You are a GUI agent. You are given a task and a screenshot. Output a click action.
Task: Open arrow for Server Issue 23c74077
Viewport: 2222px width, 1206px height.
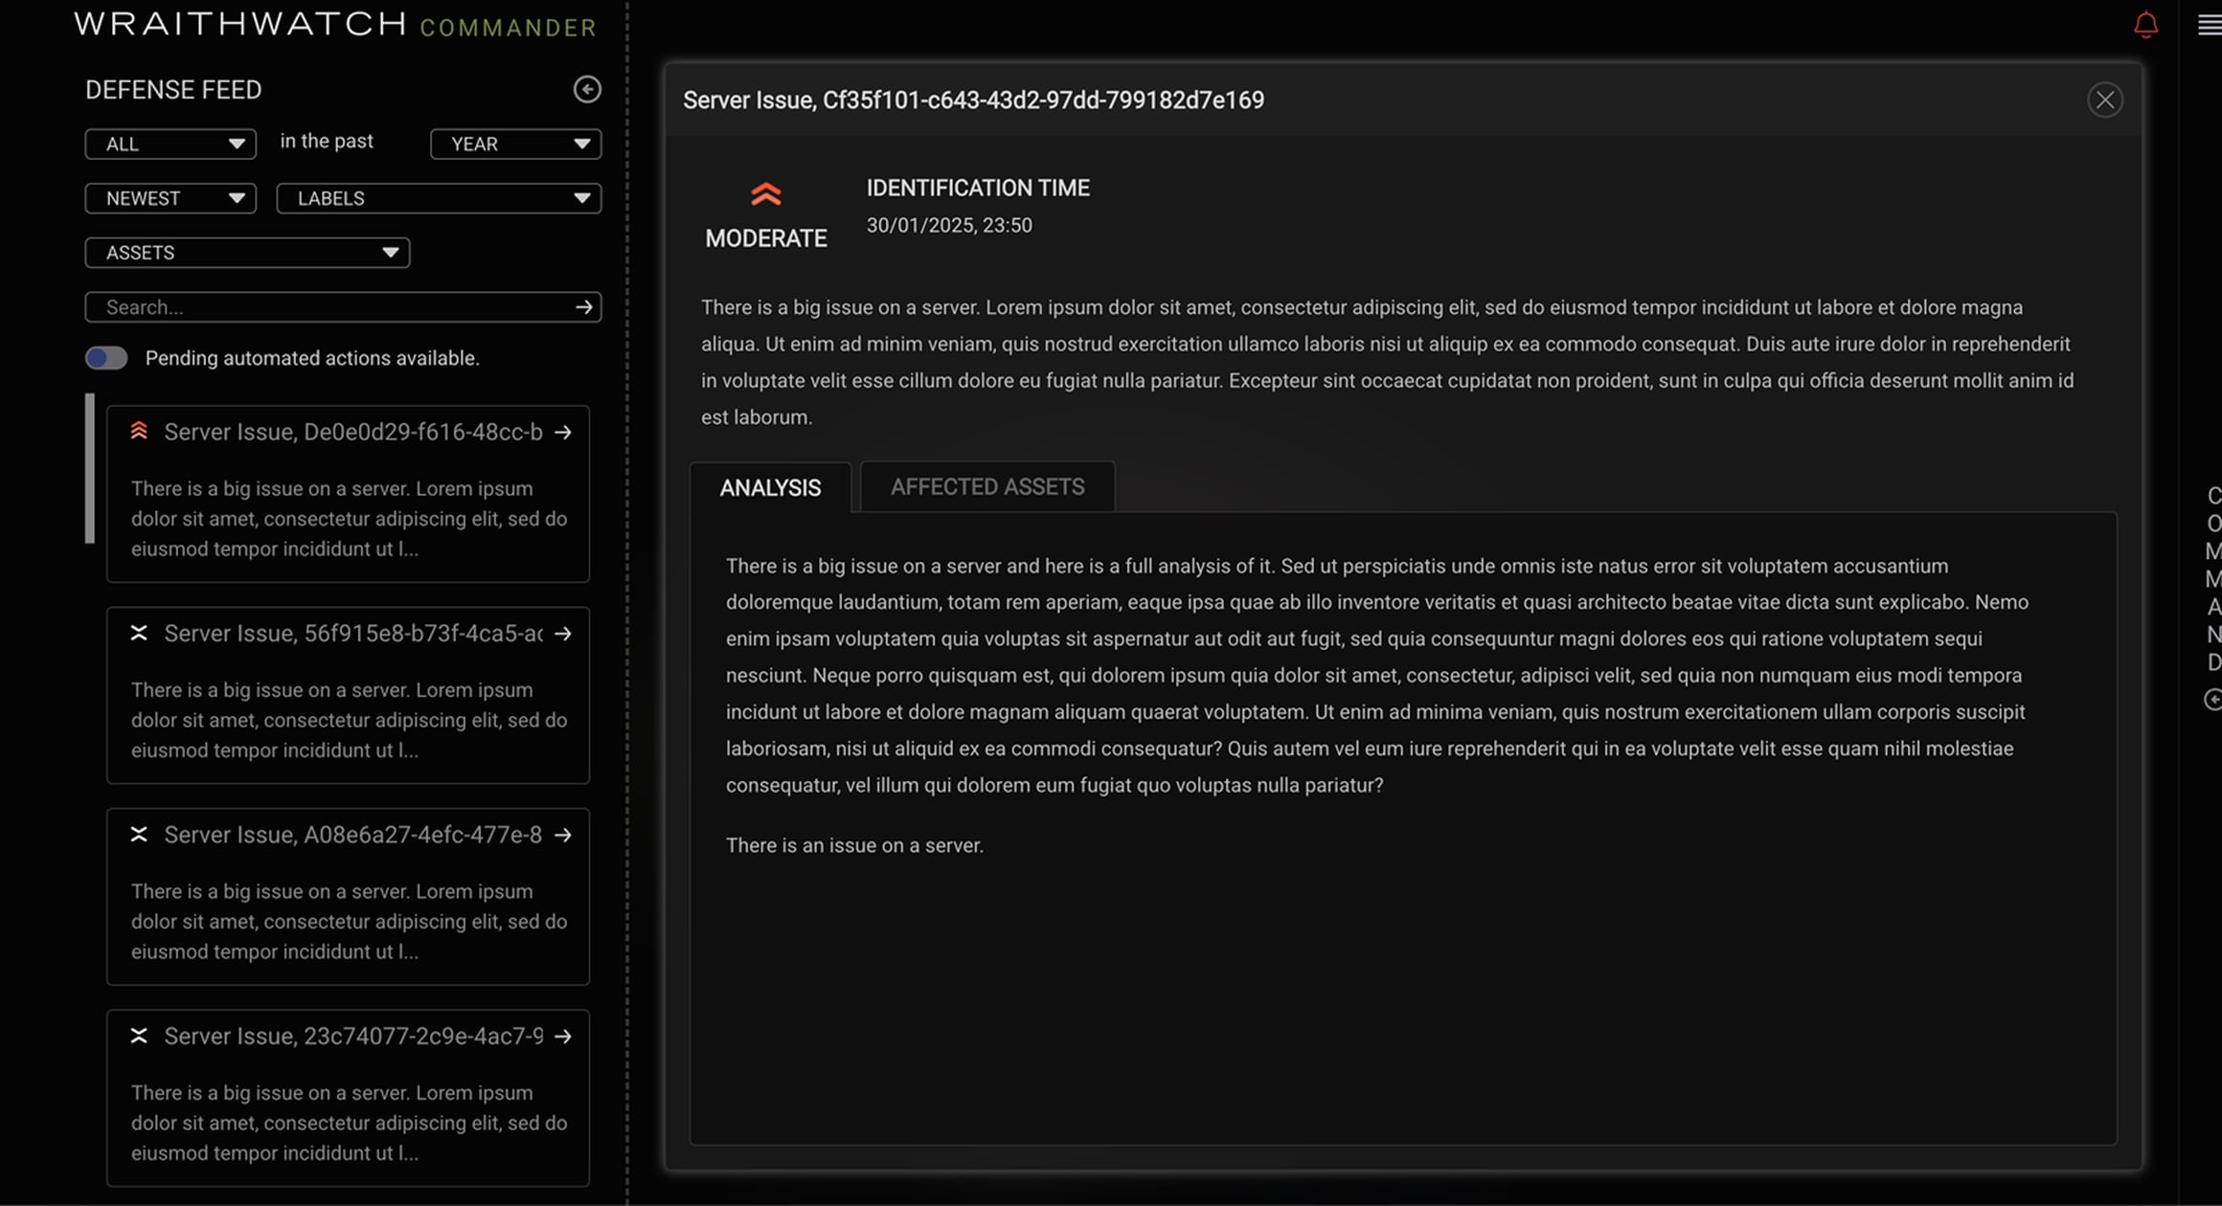(x=563, y=1037)
